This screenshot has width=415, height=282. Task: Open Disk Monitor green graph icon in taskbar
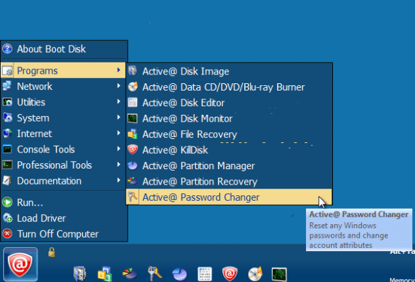(x=279, y=275)
